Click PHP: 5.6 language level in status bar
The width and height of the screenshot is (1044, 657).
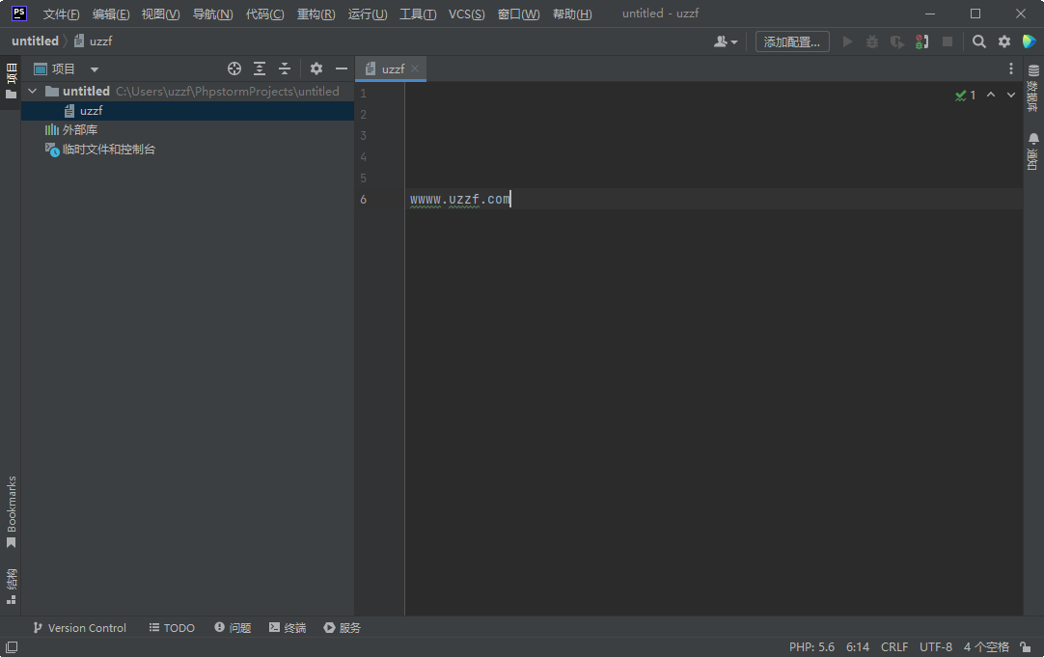tap(811, 647)
